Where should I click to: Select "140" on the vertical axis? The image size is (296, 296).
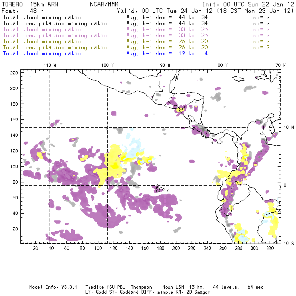[14, 135]
